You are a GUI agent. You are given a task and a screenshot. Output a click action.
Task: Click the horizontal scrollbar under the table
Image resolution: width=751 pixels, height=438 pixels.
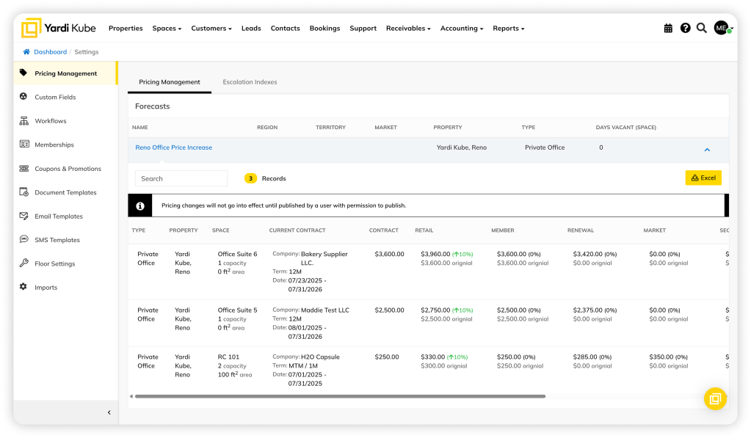[339, 396]
